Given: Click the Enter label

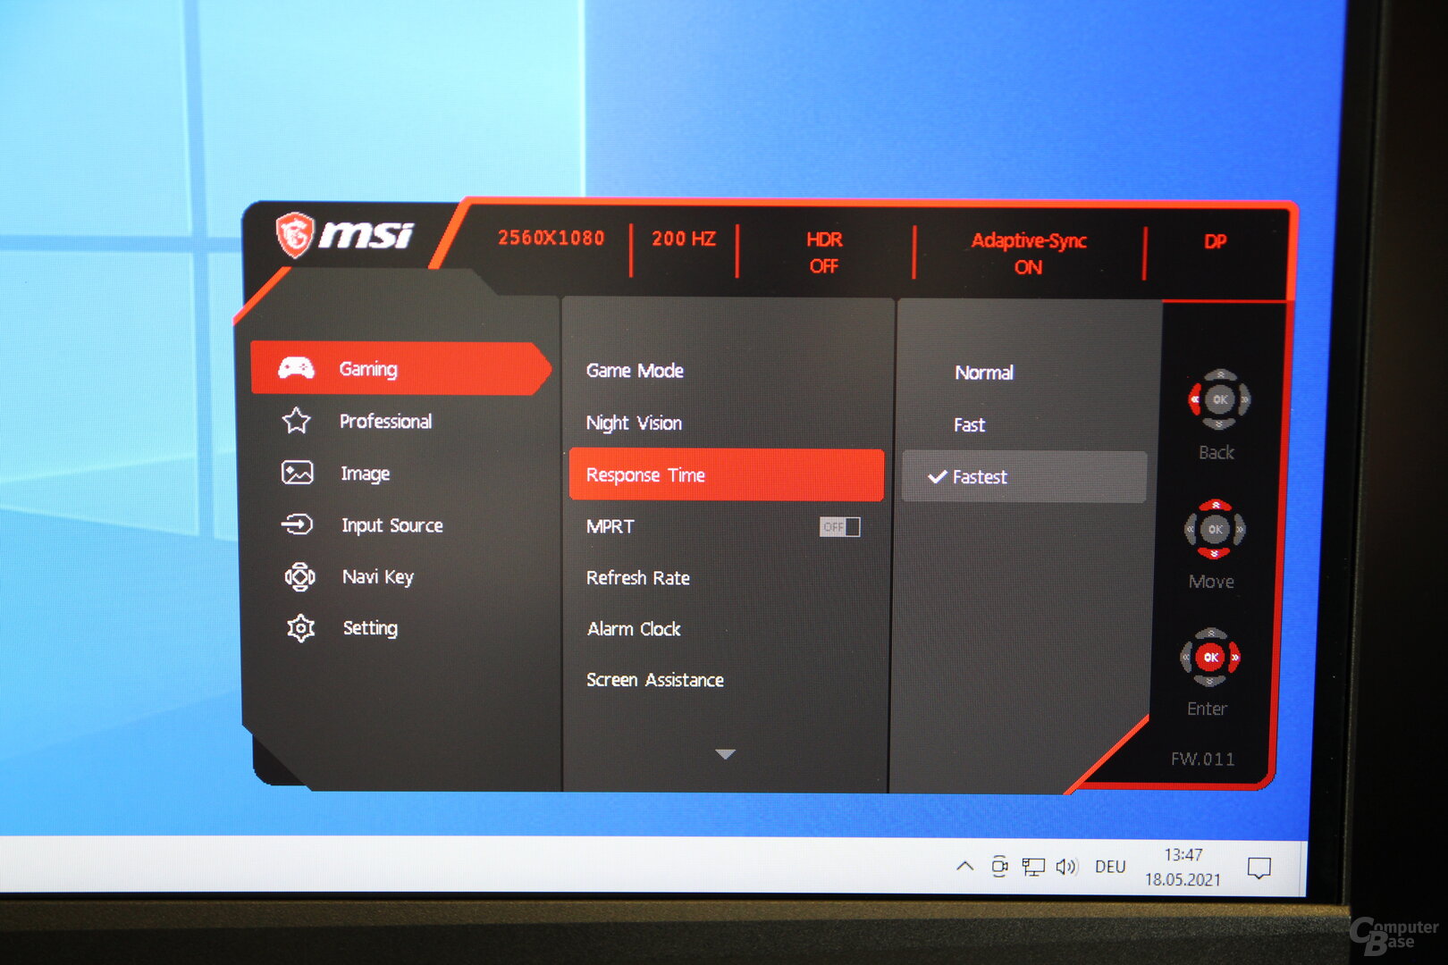Looking at the screenshot, I should [x=1207, y=709].
